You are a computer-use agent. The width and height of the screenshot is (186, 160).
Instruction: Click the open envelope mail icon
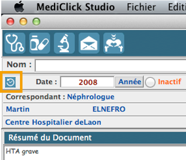(x=89, y=43)
